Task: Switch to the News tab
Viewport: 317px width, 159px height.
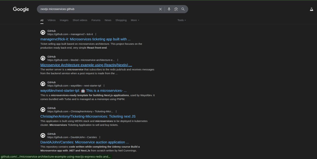Action: 108,20
